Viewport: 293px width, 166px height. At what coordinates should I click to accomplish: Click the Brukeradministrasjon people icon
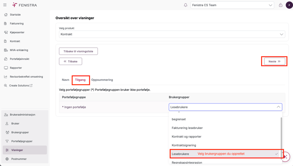pyautogui.click(x=6, y=114)
